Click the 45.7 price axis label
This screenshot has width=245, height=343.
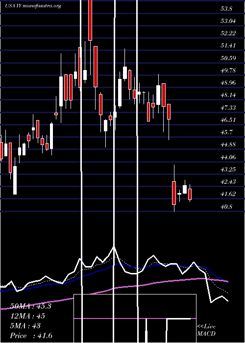point(226,132)
